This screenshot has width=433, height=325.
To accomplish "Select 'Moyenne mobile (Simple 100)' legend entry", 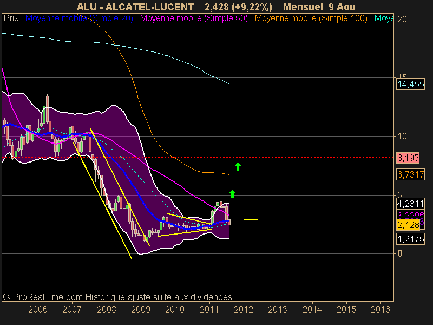I will 311,18.
